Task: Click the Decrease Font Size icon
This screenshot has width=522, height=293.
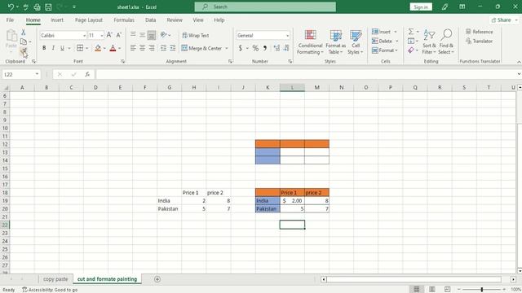Action: (118, 35)
